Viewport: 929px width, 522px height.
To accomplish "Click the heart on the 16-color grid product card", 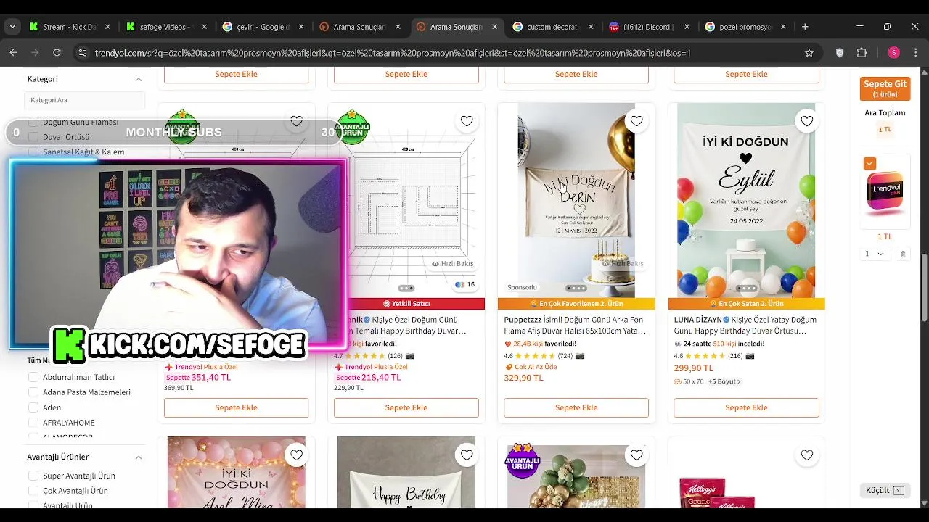I will point(467,121).
